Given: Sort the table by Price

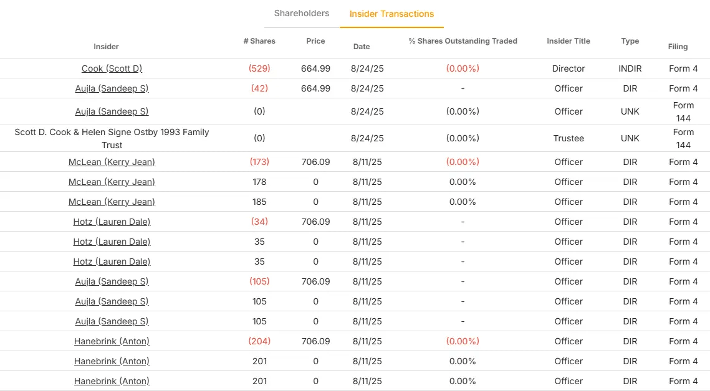Looking at the screenshot, I should 315,41.
